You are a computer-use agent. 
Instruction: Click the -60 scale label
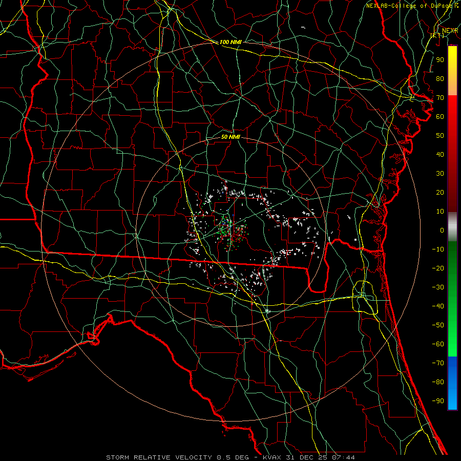tap(438, 344)
